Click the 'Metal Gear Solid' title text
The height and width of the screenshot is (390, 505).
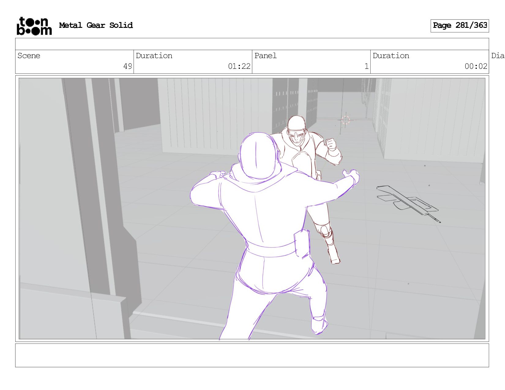(96, 25)
